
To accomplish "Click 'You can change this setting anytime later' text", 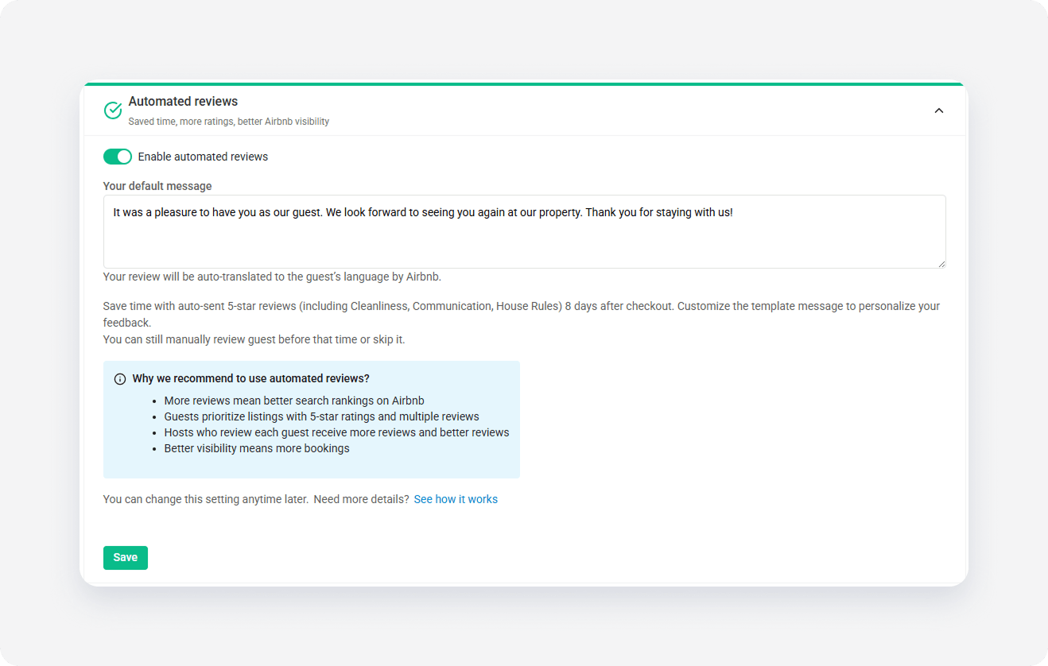I will pos(206,499).
